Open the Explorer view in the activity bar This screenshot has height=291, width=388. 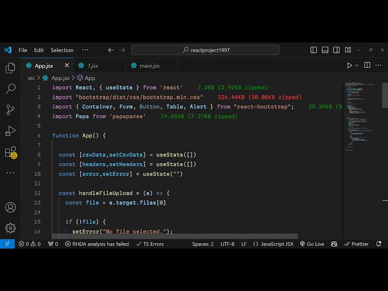[x=10, y=69]
